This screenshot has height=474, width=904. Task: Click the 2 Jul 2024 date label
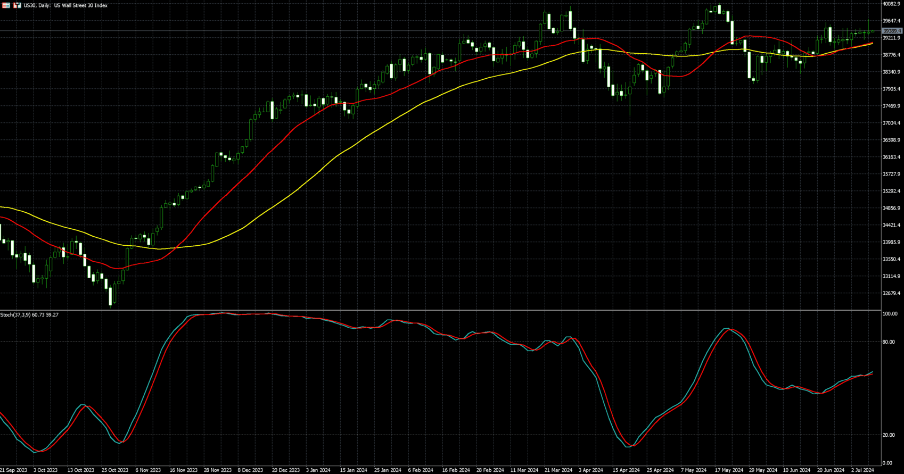click(862, 470)
